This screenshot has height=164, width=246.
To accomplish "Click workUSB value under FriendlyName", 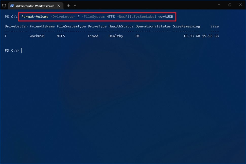I will coord(37,36).
